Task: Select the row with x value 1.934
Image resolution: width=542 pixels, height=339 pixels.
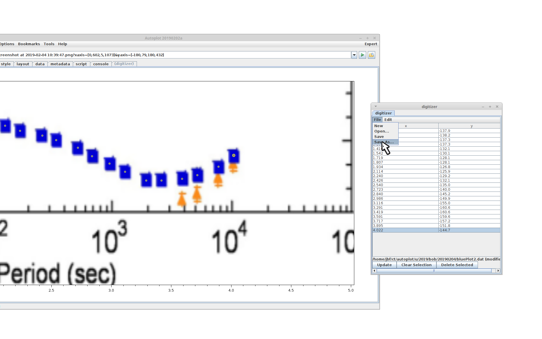Action: pos(436,167)
